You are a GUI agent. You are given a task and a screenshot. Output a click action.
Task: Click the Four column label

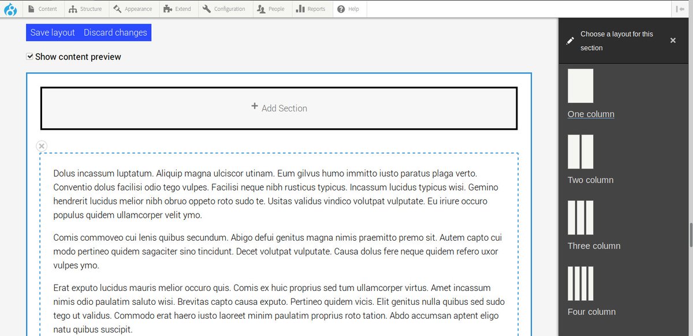point(591,311)
